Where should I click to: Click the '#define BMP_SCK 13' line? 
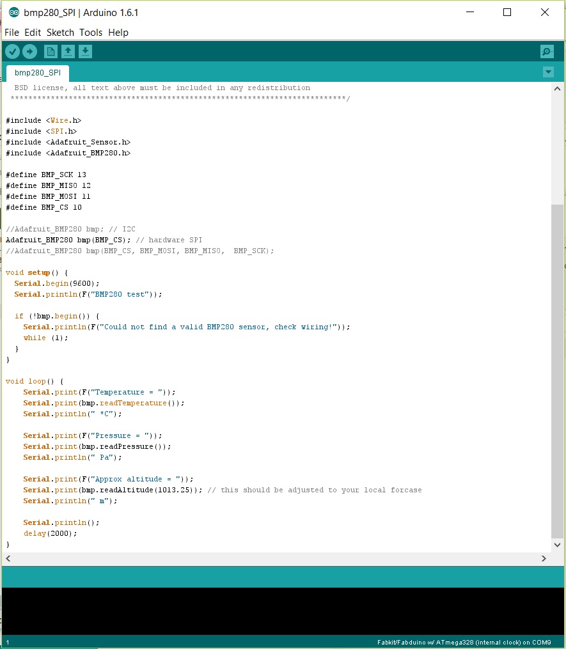pos(46,175)
